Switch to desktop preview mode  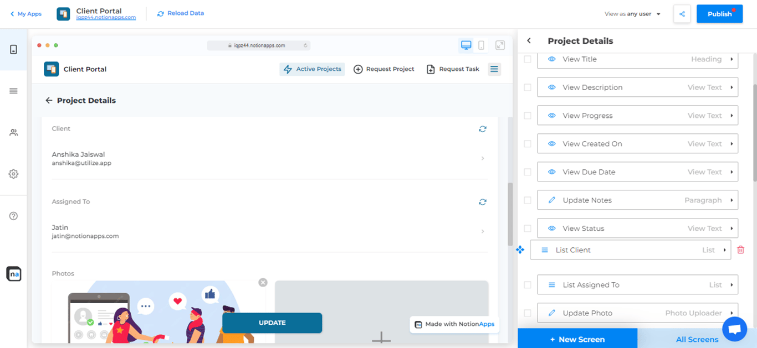466,45
